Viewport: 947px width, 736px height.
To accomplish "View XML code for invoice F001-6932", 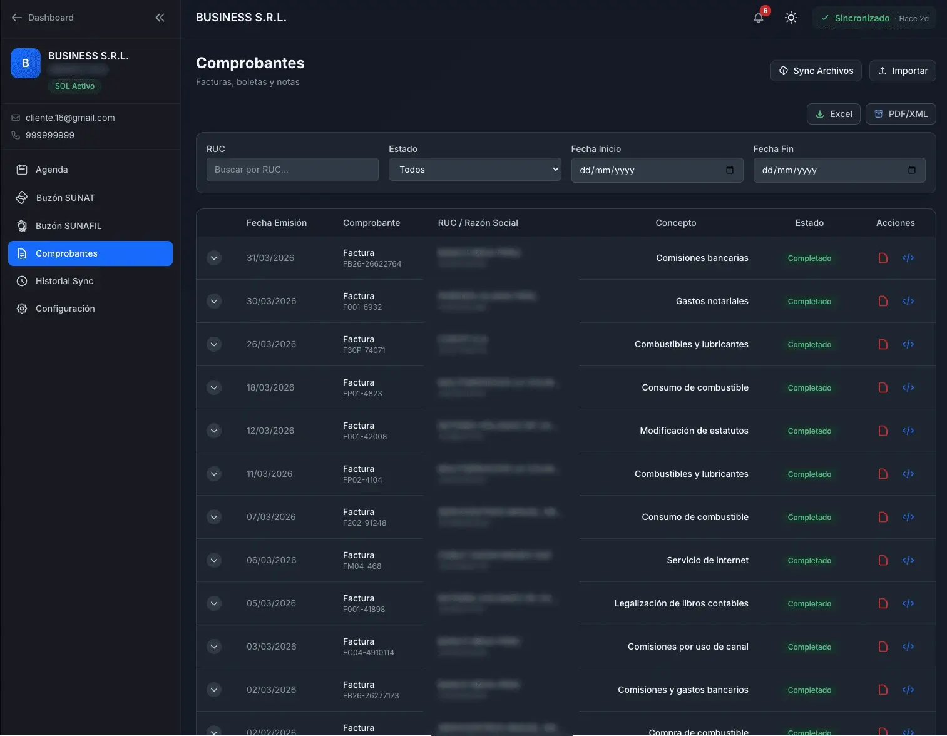I will [908, 301].
